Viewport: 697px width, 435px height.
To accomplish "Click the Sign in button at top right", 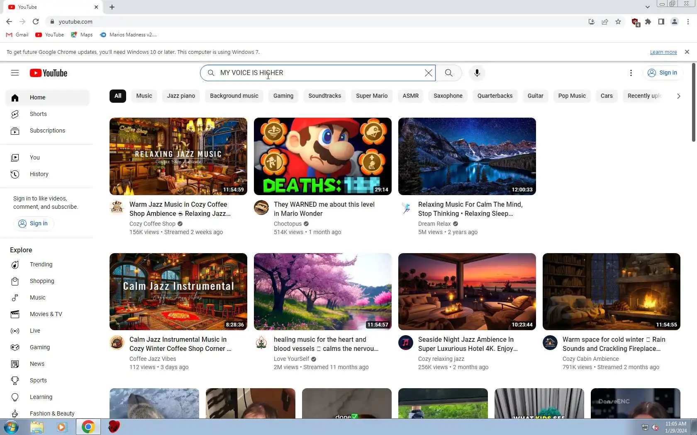I will coord(663,73).
